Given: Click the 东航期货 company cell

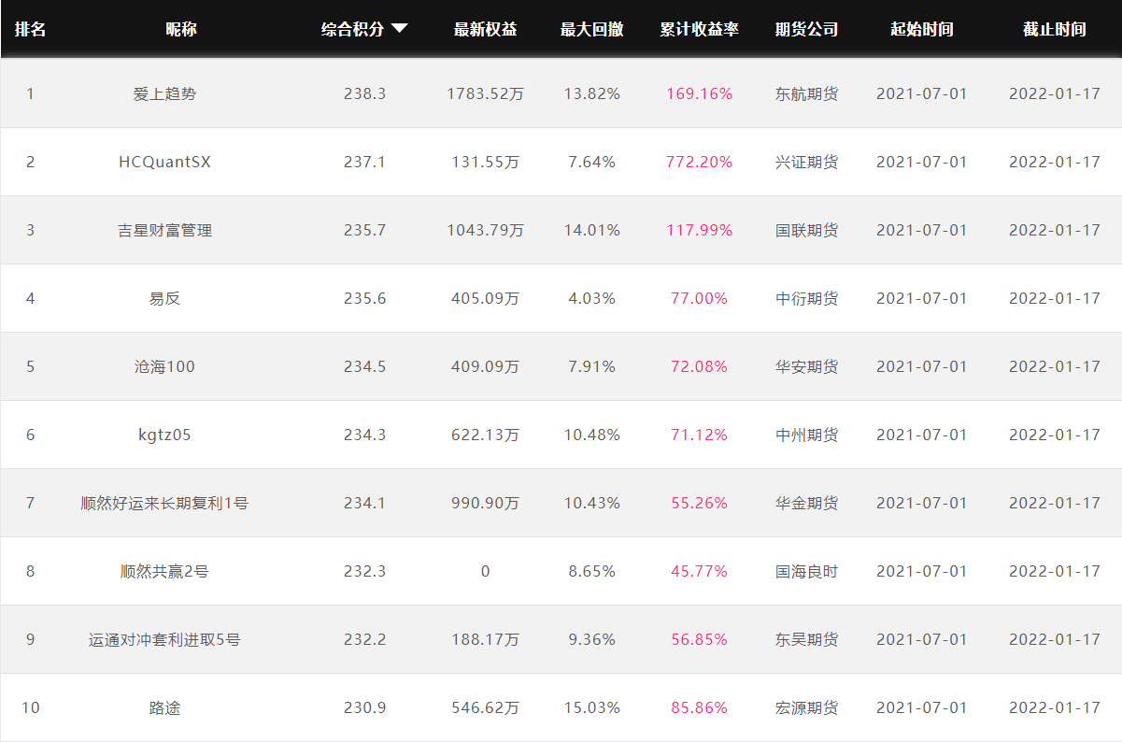Looking at the screenshot, I should click(806, 93).
